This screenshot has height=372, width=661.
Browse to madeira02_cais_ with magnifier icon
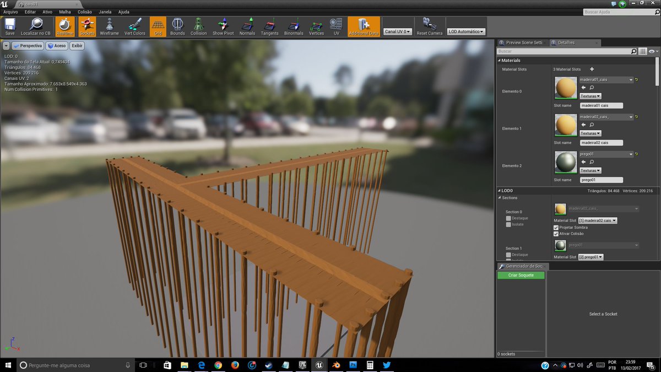[x=592, y=125]
